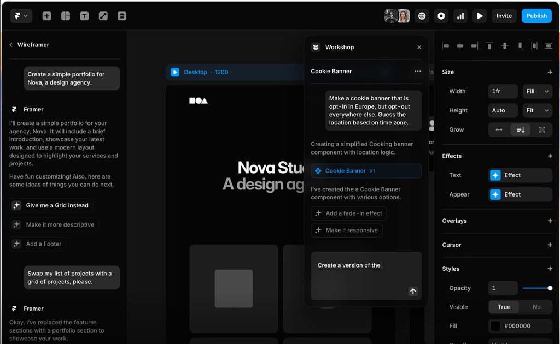Click the globe localization icon
560x344 pixels.
422,16
